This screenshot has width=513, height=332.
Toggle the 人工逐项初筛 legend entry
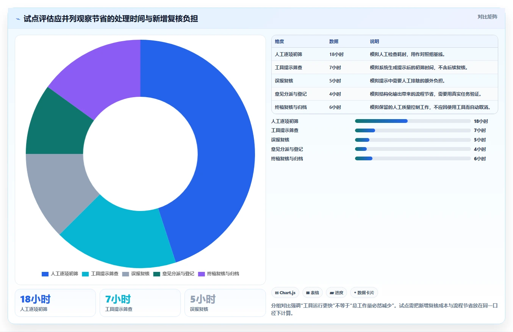pos(60,274)
